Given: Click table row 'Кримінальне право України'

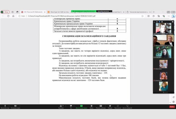Looking at the screenshot, I should [x=90, y=21].
